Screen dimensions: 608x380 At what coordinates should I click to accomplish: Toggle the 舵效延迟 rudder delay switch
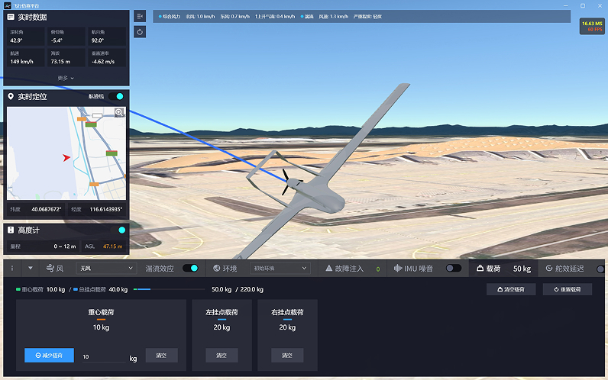click(x=600, y=269)
